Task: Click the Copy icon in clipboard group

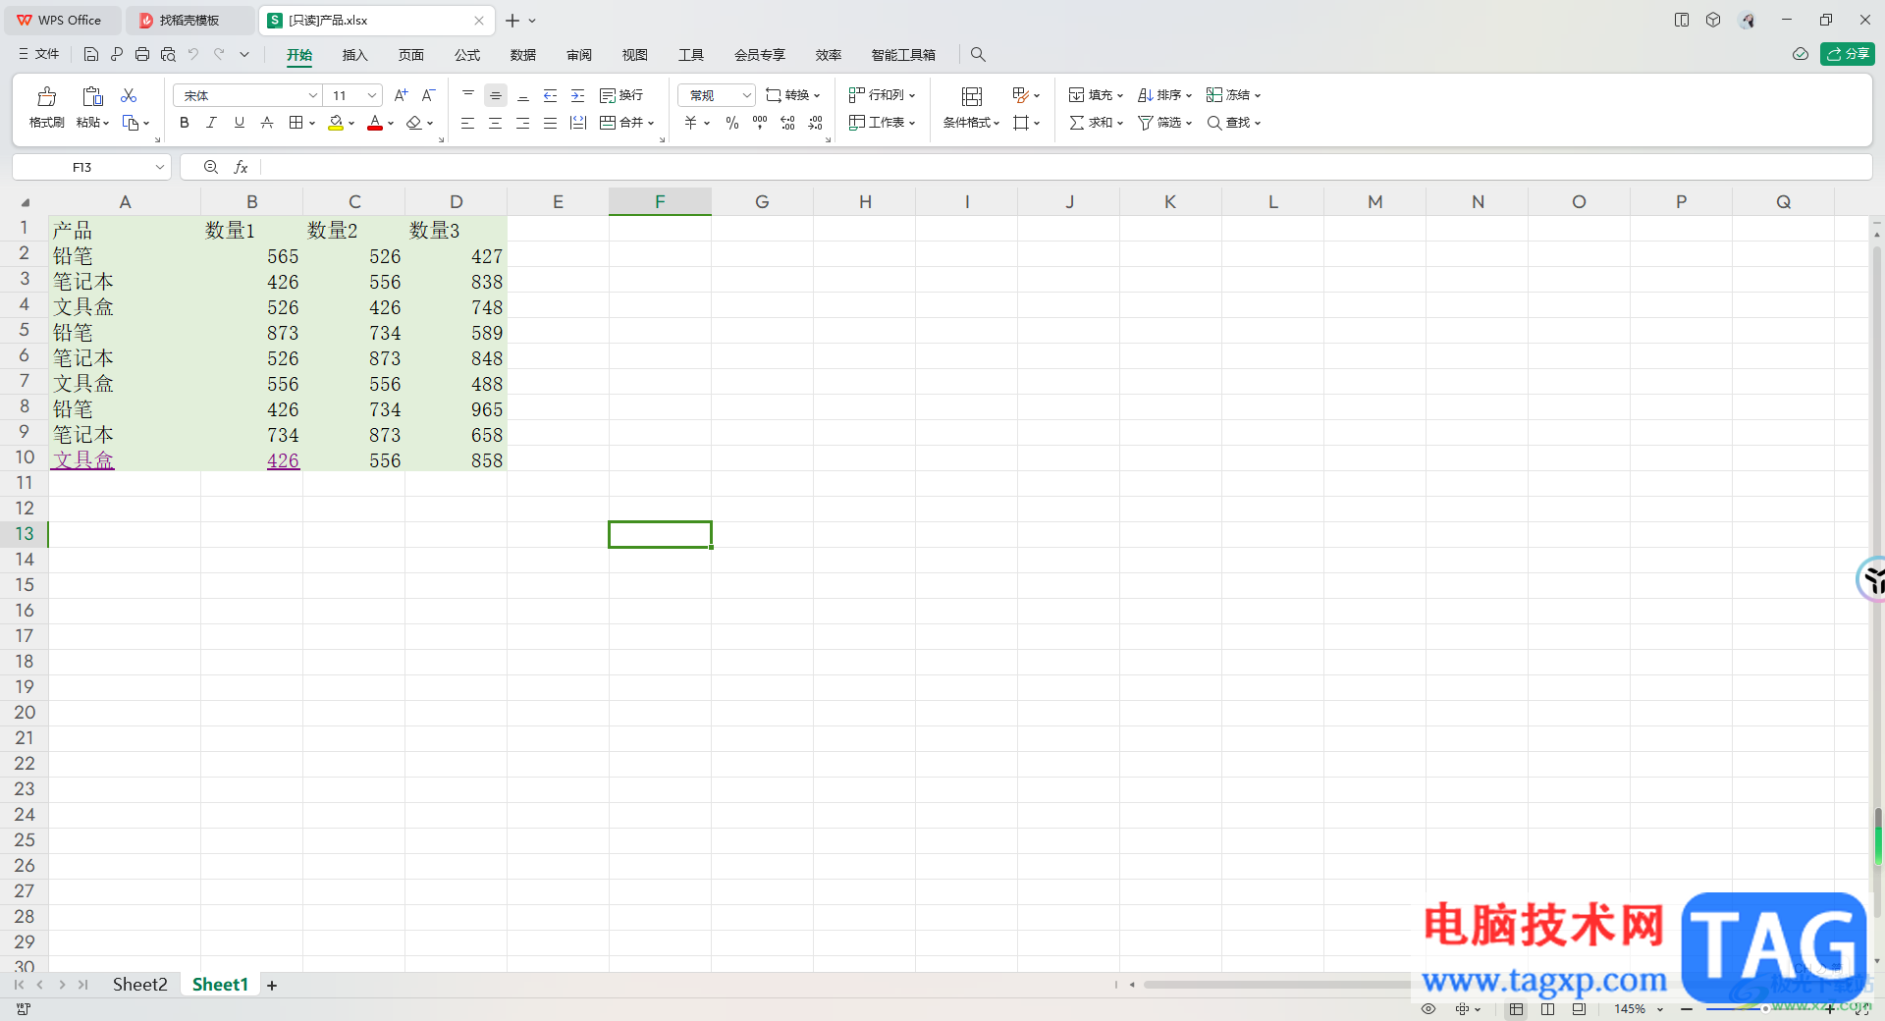Action: [x=131, y=123]
